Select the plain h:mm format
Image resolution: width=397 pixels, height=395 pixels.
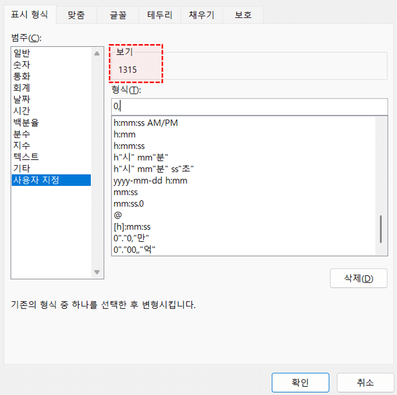244,135
